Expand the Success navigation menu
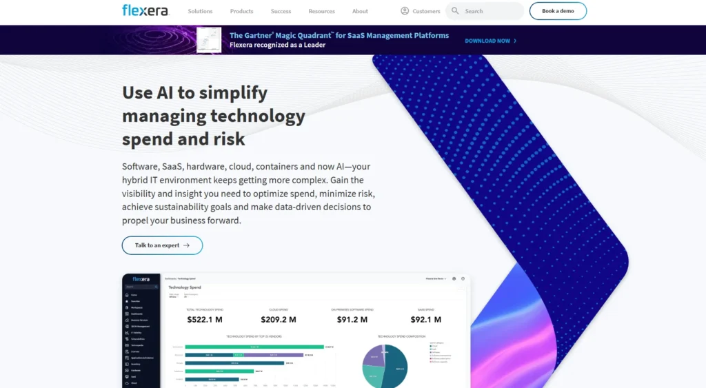The width and height of the screenshot is (706, 388). 281,11
